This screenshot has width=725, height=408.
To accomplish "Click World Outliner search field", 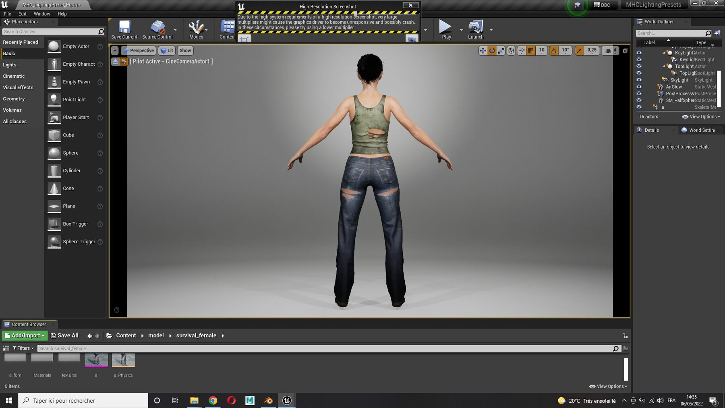I will tap(674, 33).
